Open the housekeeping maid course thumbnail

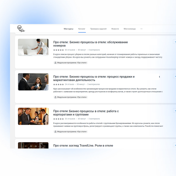tap(33, 47)
